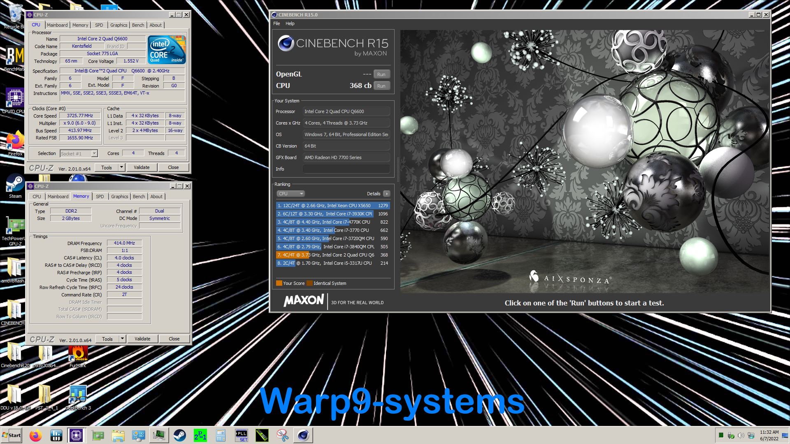The image size is (790, 444).
Task: Open the volume control in system tray
Action: (741, 435)
